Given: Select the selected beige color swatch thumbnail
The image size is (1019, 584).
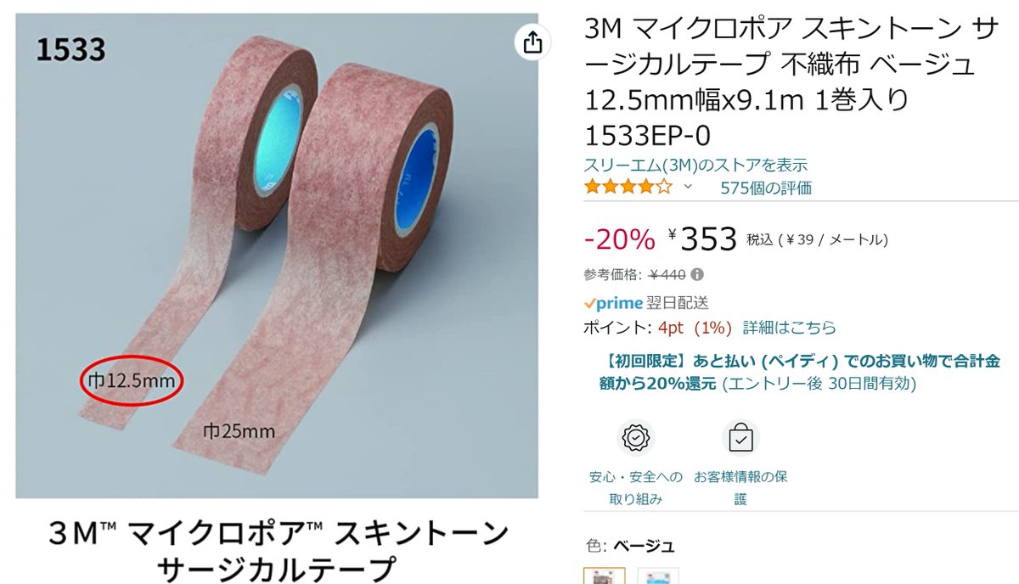Looking at the screenshot, I should click(605, 576).
